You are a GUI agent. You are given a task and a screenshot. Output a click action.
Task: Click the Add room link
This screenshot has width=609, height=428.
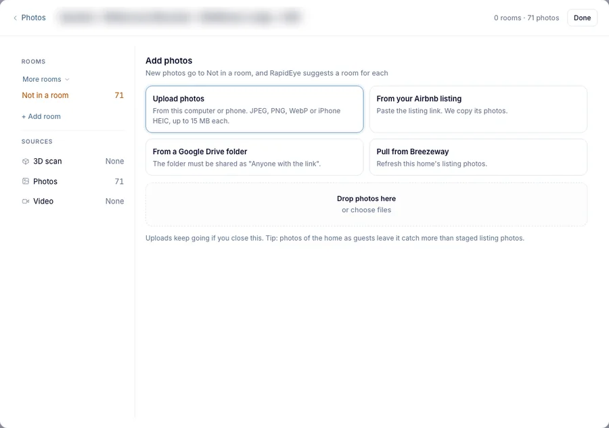[x=41, y=116]
